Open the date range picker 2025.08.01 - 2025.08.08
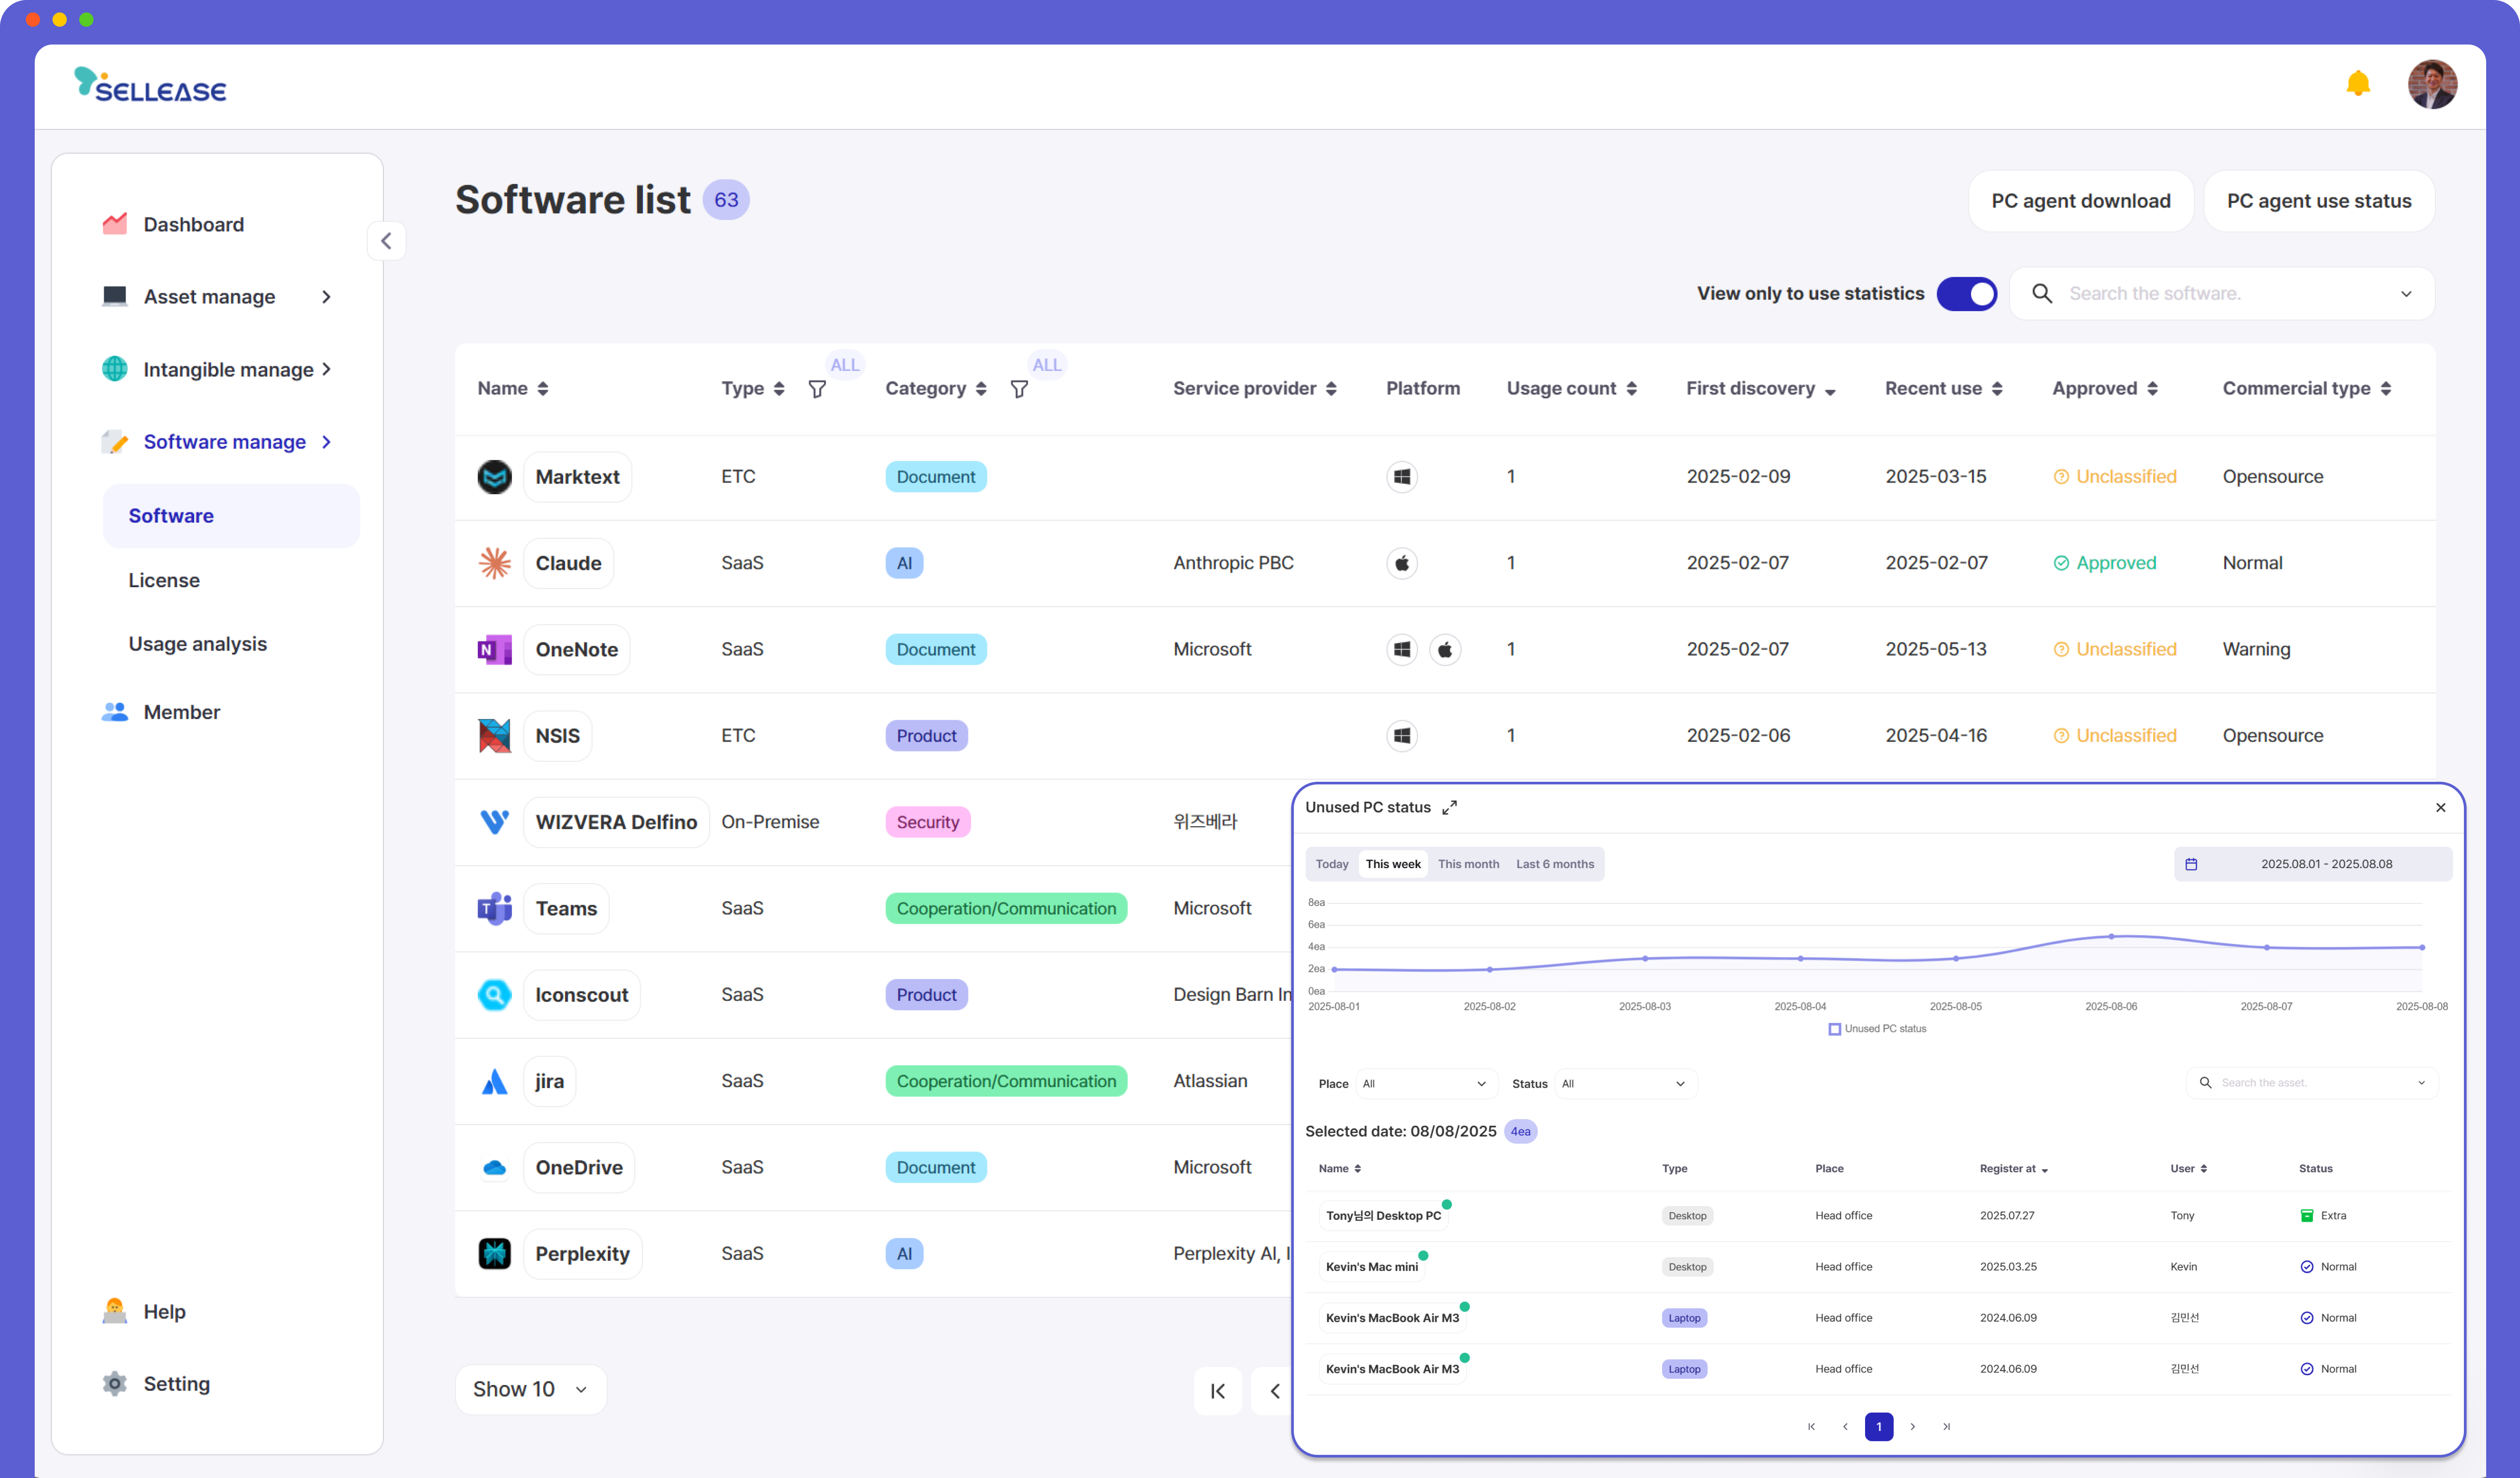Viewport: 2520px width, 1478px height. click(2312, 864)
